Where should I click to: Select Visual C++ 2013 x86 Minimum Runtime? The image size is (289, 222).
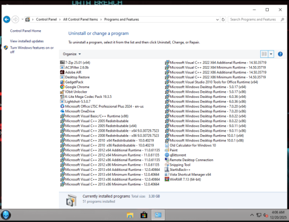tap(110, 184)
